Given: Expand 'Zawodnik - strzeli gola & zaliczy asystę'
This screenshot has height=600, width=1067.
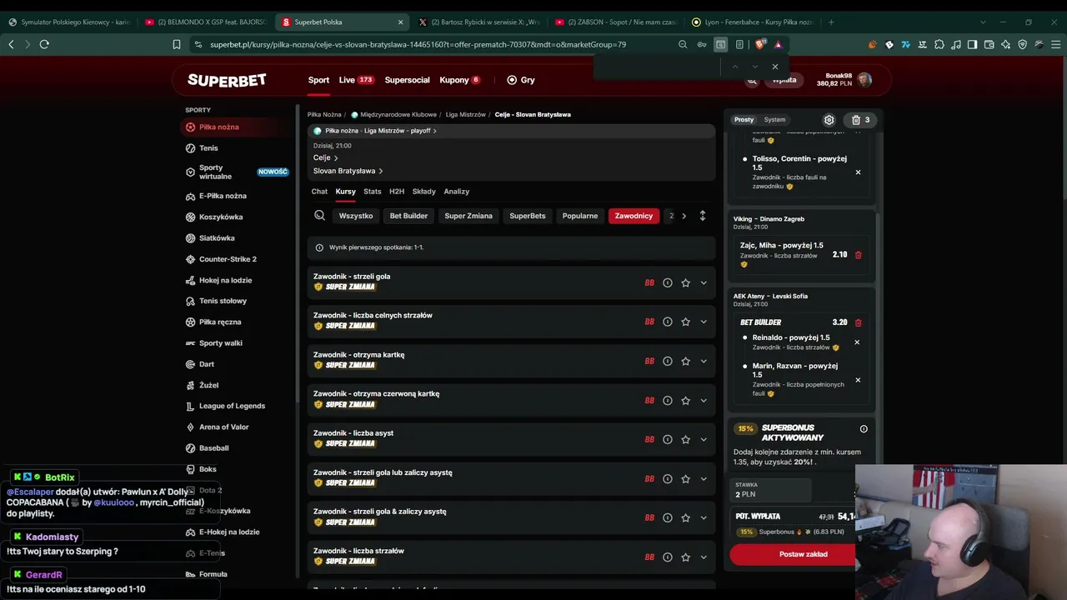Looking at the screenshot, I should 704,517.
